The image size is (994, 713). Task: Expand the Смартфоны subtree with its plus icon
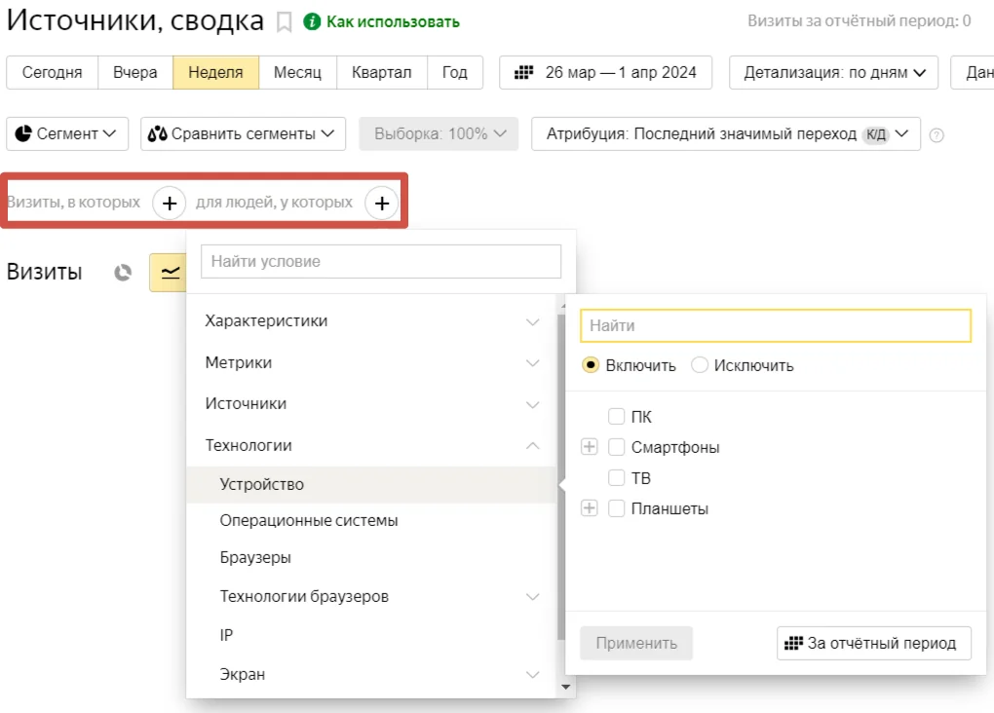pyautogui.click(x=589, y=447)
